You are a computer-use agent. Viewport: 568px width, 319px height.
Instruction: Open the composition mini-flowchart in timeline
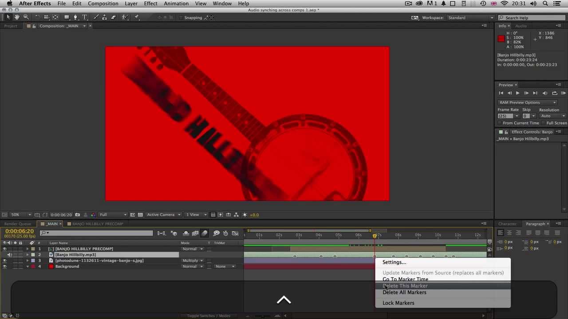(162, 233)
